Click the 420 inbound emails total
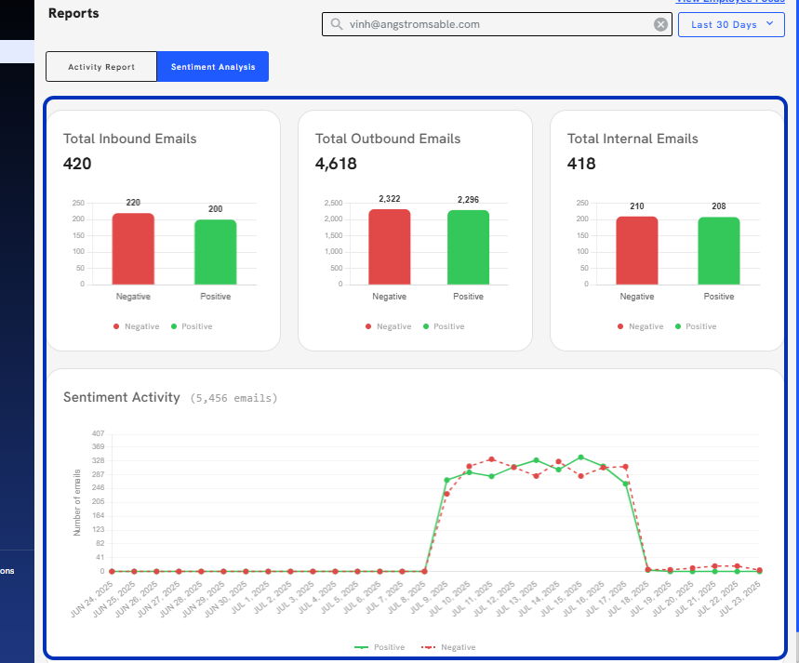This screenshot has width=799, height=663. [77, 164]
